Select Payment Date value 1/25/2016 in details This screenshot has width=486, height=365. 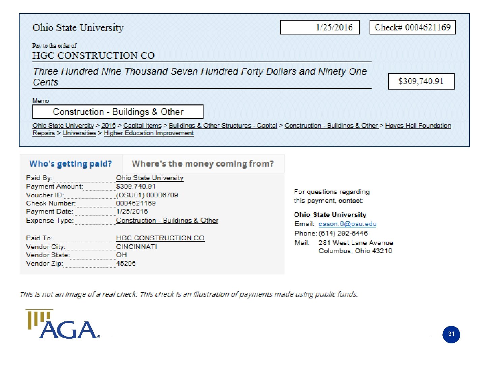pyautogui.click(x=132, y=211)
